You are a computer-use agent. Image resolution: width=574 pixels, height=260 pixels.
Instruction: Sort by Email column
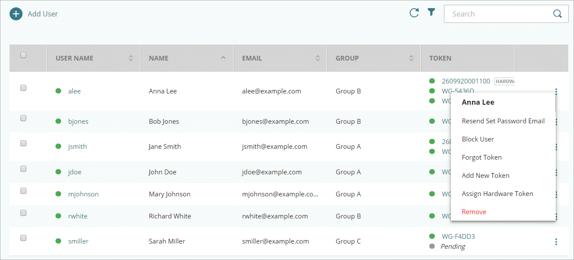317,58
